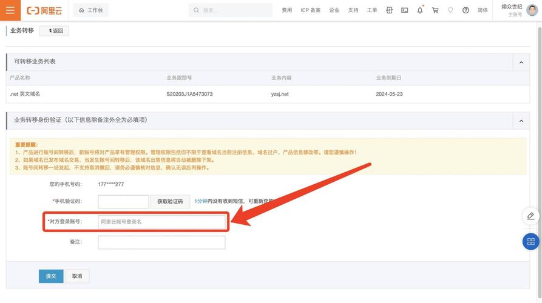The image size is (542, 303).
Task: Click the 返回 back button
Action: coord(55,31)
